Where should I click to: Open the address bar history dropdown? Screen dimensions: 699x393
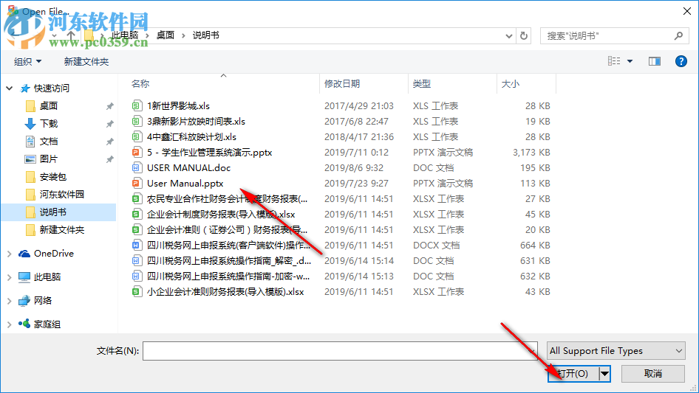(508, 35)
